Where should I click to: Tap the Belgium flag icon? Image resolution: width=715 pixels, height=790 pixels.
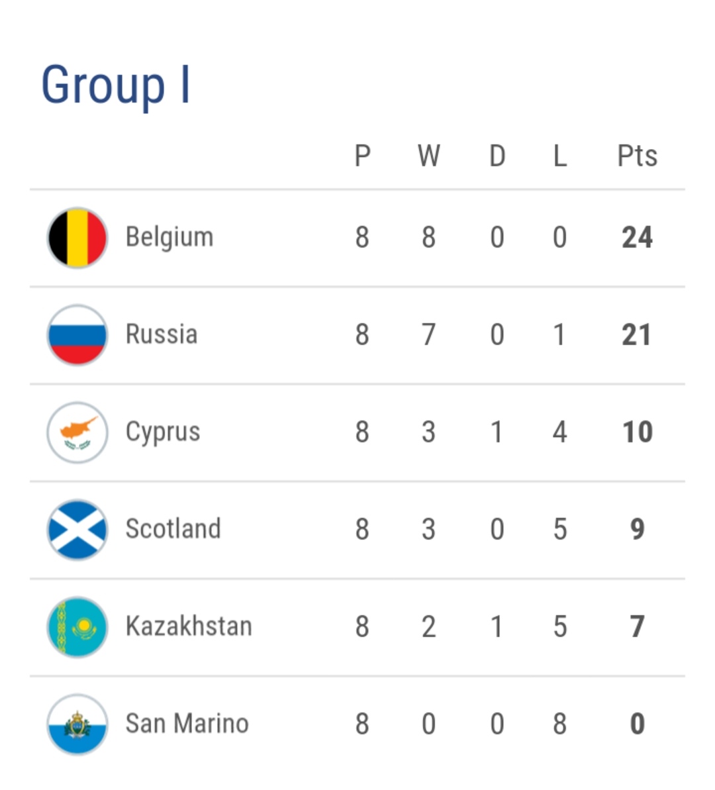click(x=77, y=238)
